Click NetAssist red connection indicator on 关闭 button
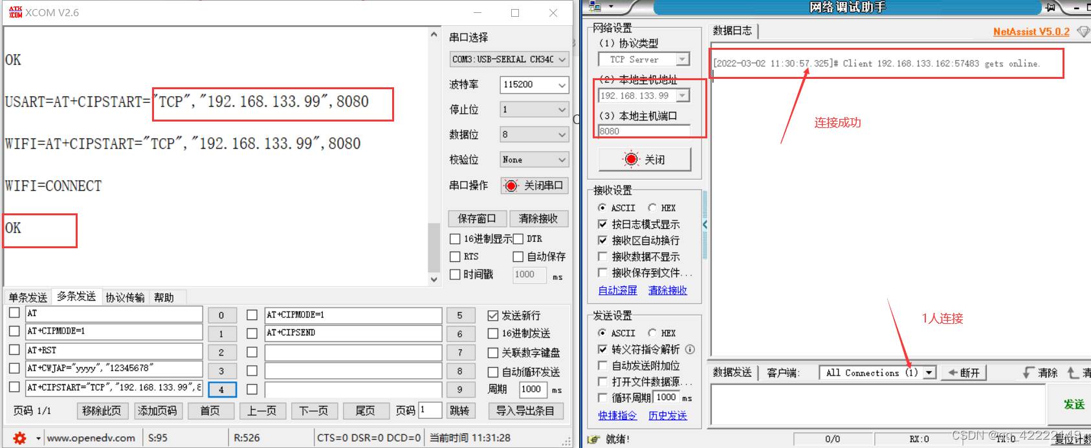 click(631, 159)
